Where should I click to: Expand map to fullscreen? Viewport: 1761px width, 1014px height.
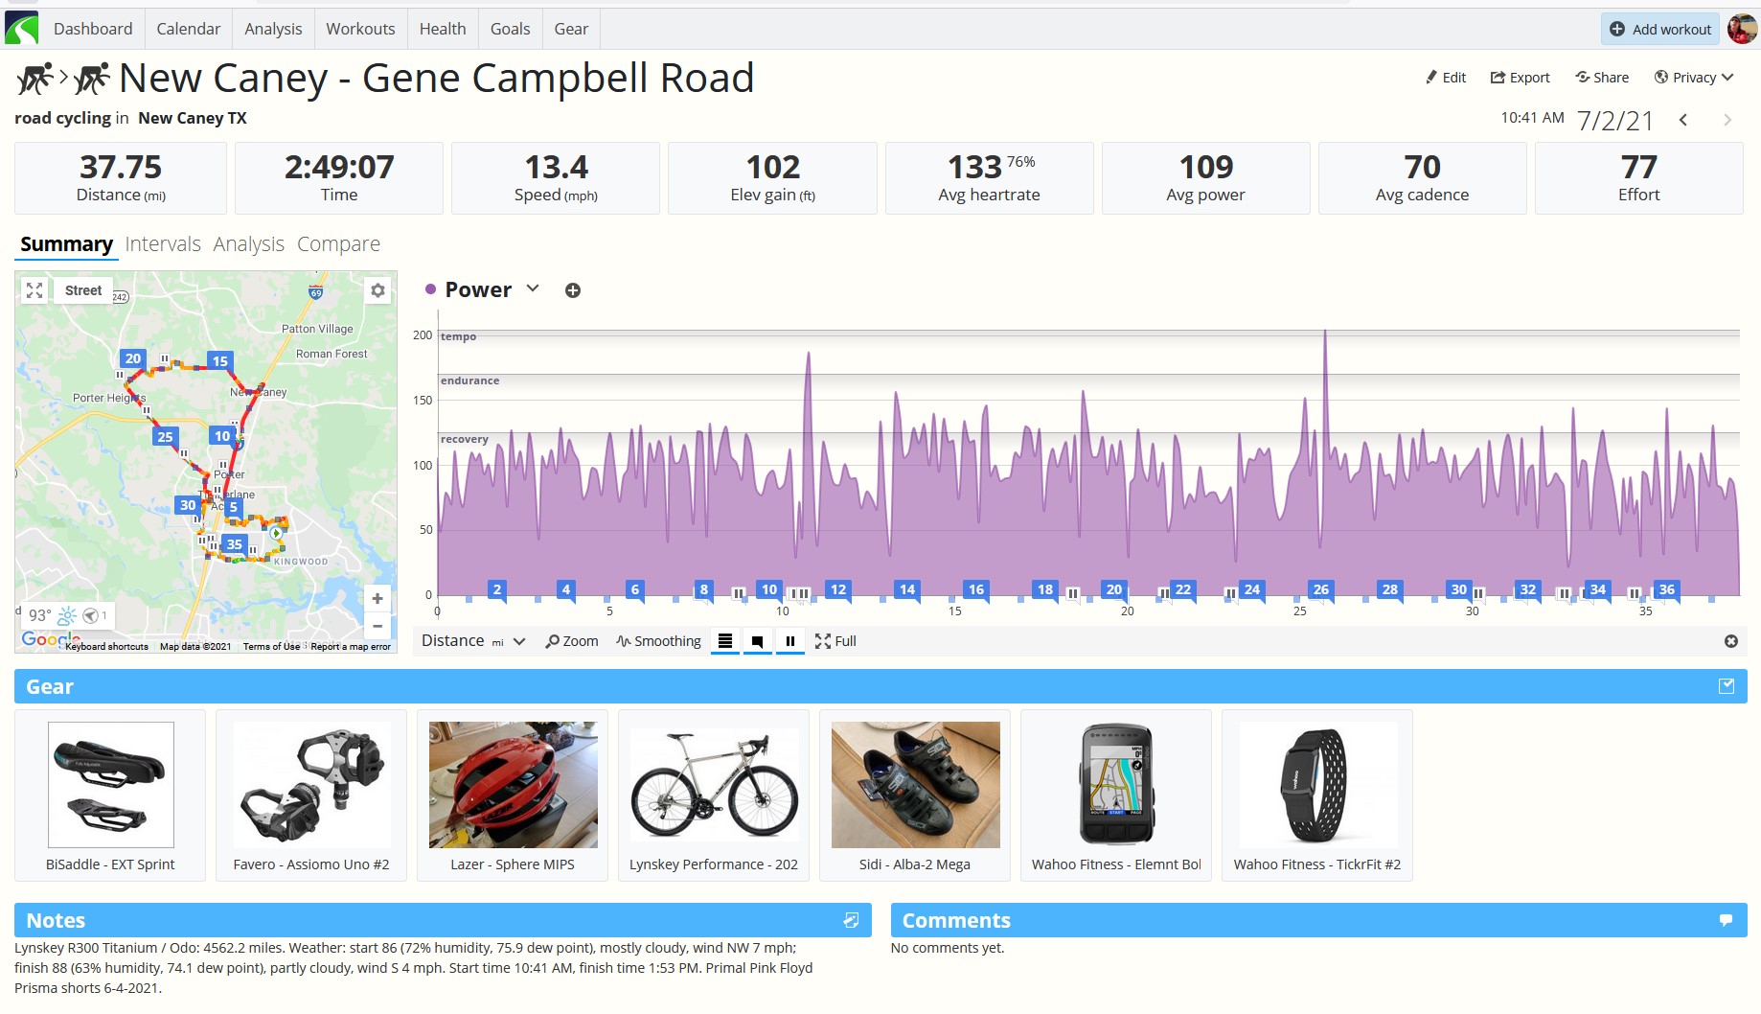pyautogui.click(x=34, y=290)
